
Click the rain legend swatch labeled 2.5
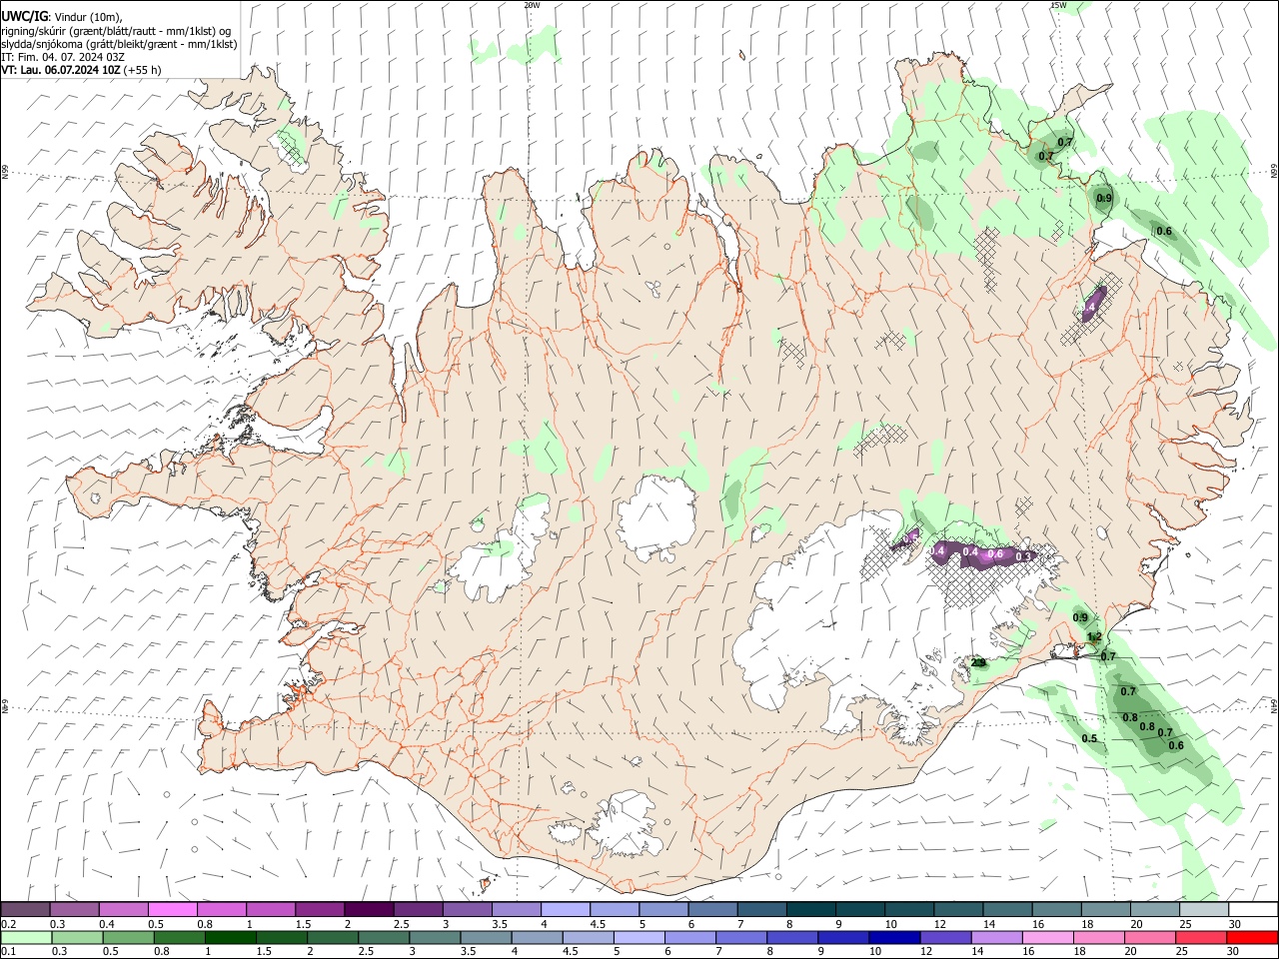(383, 938)
